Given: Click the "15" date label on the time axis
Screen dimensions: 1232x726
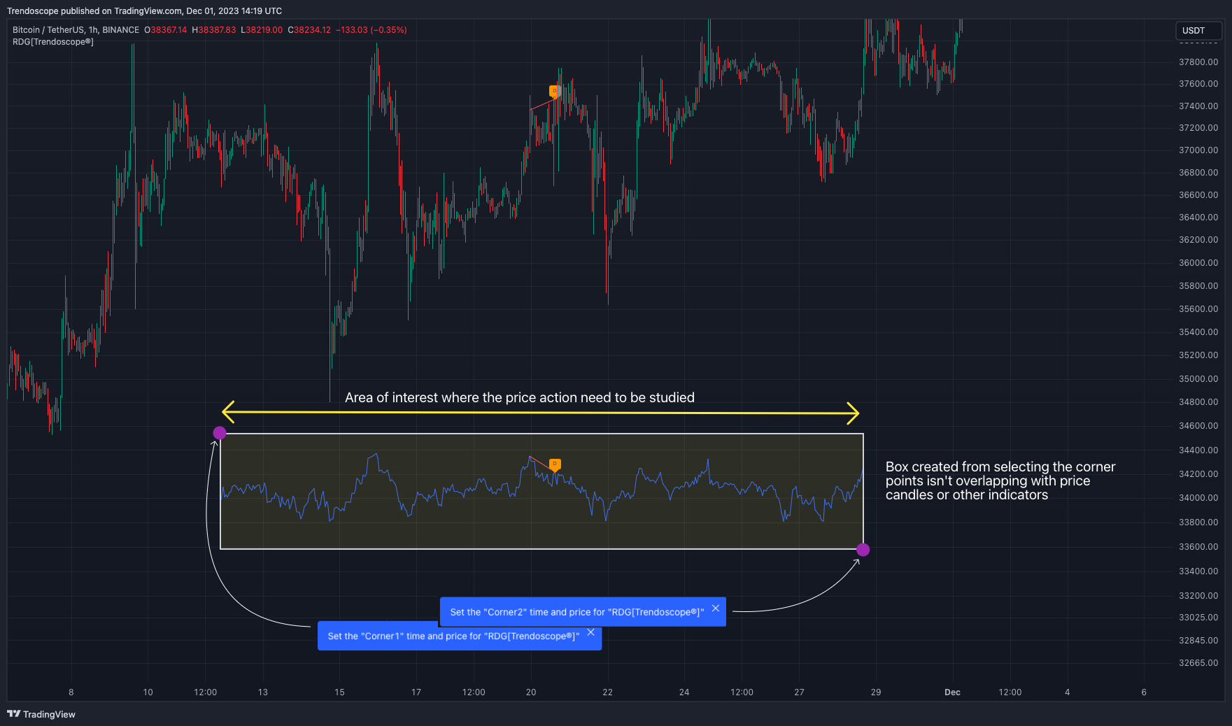Looking at the screenshot, I should pos(339,692).
